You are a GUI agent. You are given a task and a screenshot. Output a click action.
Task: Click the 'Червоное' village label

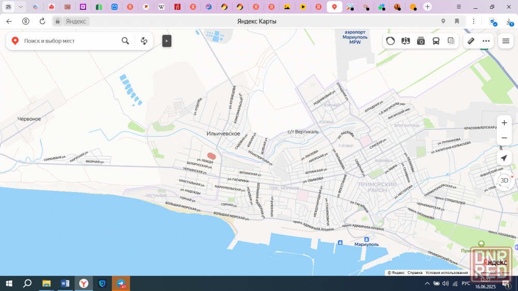(29, 119)
